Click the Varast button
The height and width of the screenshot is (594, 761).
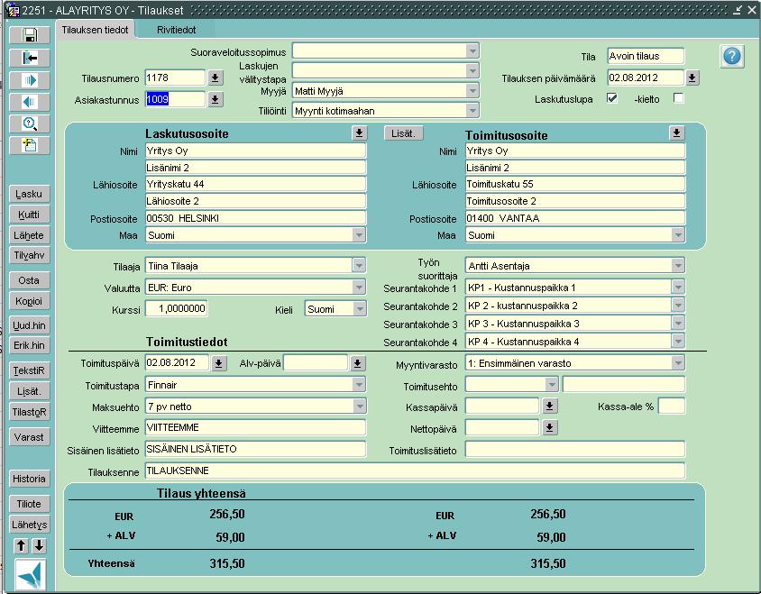point(30,437)
